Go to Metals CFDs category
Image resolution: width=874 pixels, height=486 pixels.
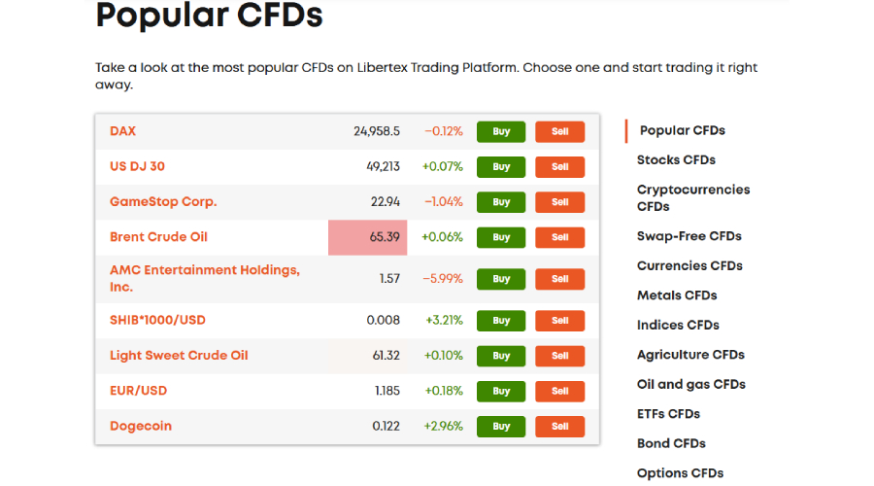677,295
